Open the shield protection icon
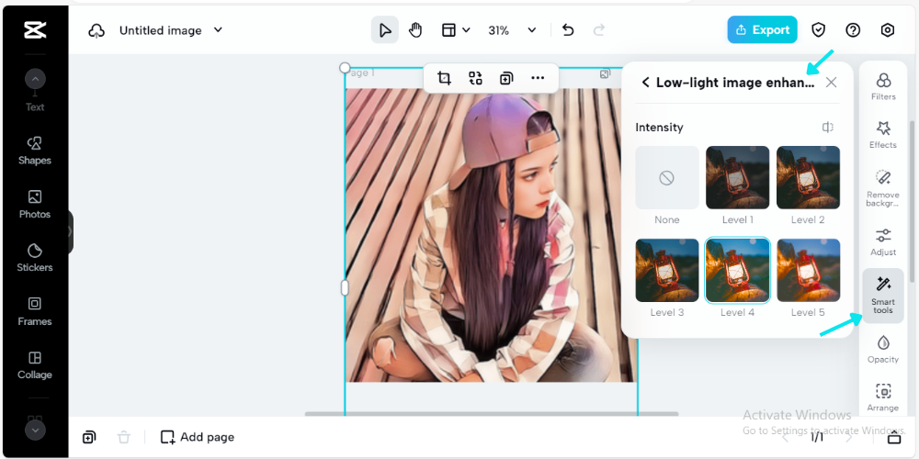The height and width of the screenshot is (459, 919). tap(818, 30)
